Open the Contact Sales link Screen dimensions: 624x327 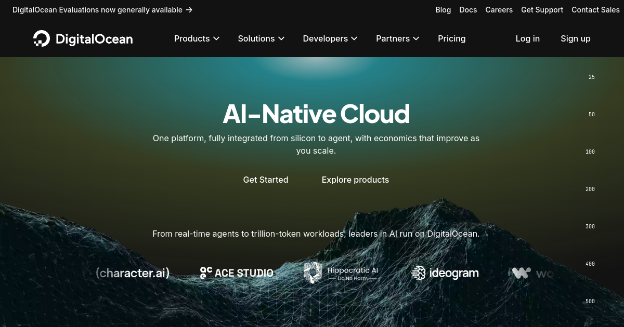point(596,10)
